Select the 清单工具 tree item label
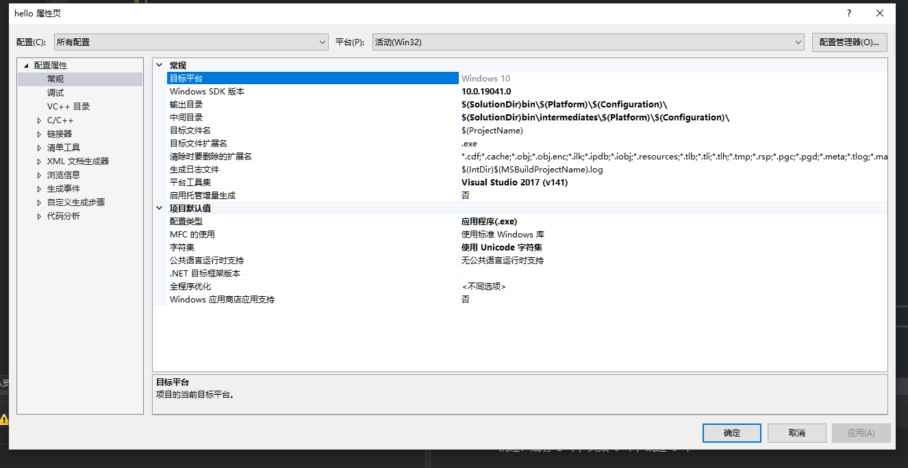 64,148
